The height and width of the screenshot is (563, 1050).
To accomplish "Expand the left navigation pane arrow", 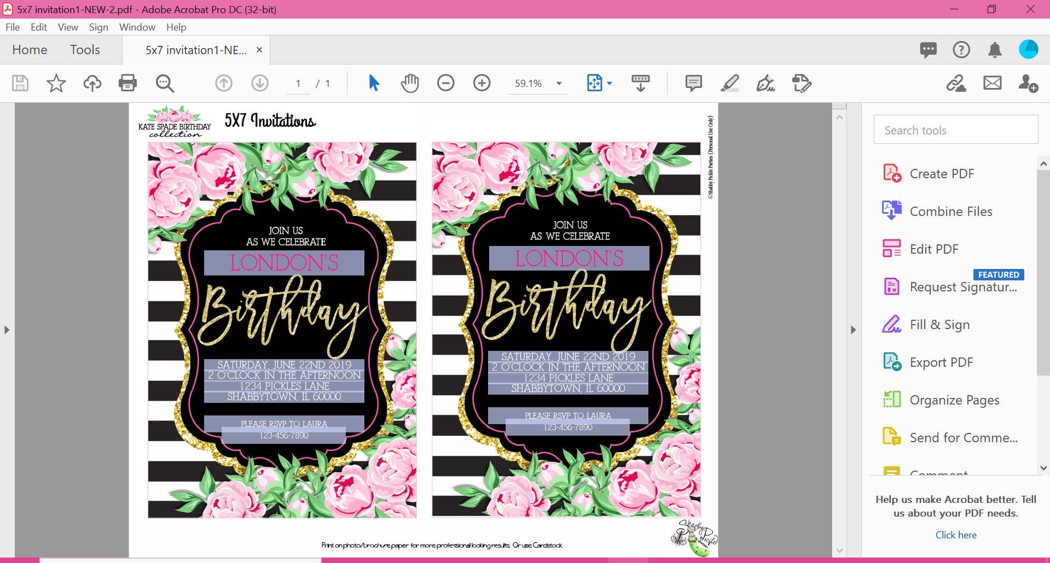I will [7, 330].
